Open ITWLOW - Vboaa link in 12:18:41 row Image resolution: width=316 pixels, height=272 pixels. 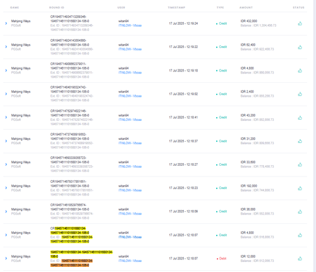click(130, 120)
